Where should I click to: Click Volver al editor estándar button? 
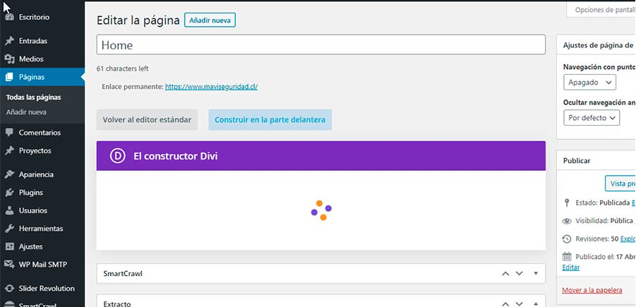147,120
